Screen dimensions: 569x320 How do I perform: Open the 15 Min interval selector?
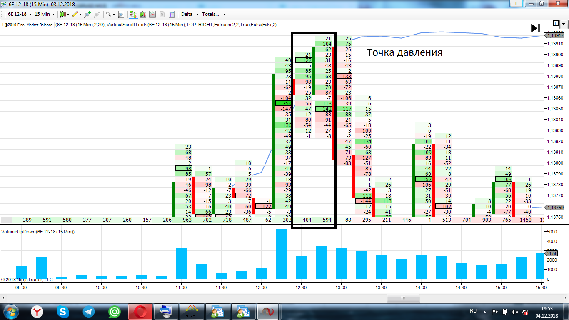44,14
